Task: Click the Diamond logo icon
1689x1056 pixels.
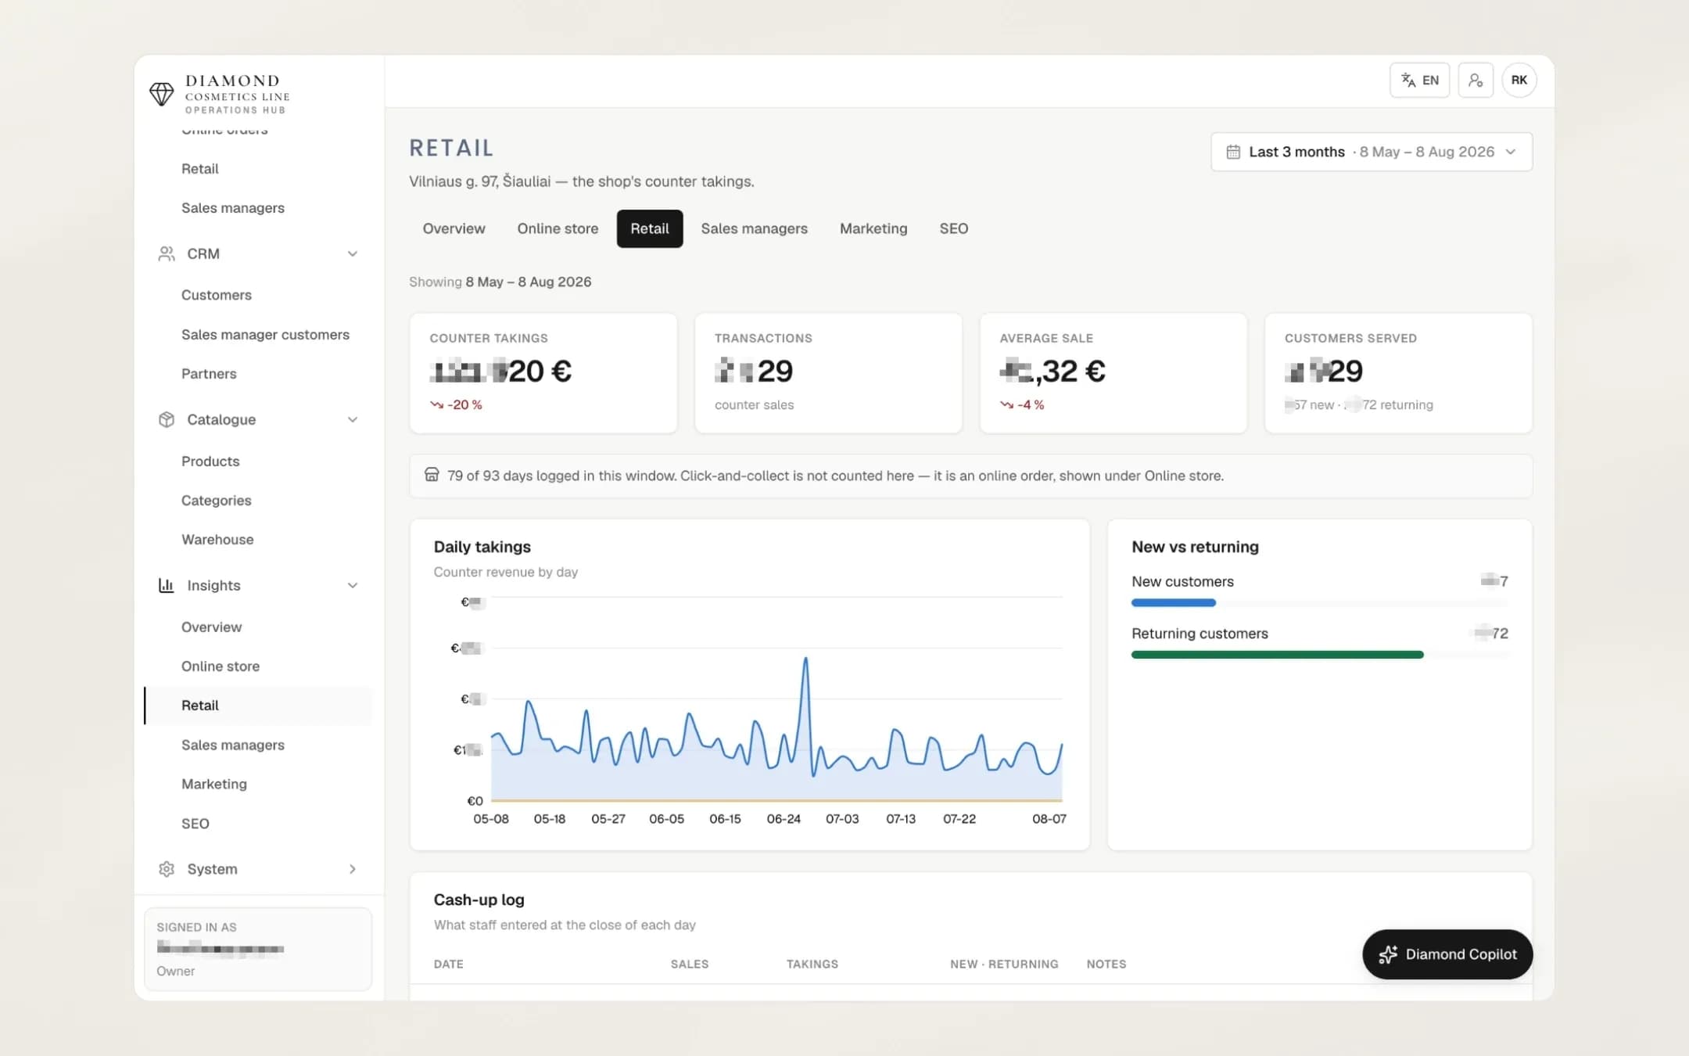Action: pos(162,94)
